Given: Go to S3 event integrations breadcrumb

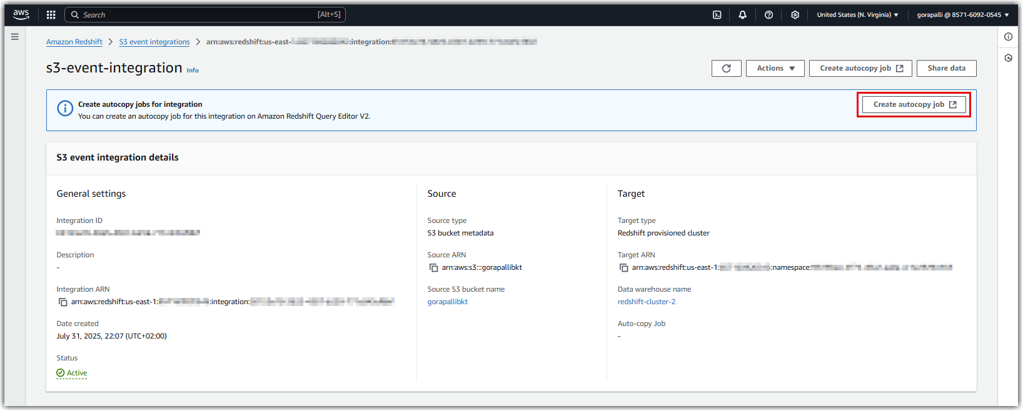Looking at the screenshot, I should click(x=154, y=42).
